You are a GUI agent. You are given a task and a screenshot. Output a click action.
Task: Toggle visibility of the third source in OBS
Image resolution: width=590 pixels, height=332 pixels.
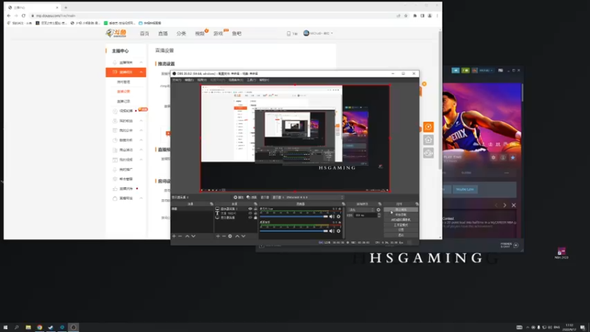pyautogui.click(x=250, y=218)
